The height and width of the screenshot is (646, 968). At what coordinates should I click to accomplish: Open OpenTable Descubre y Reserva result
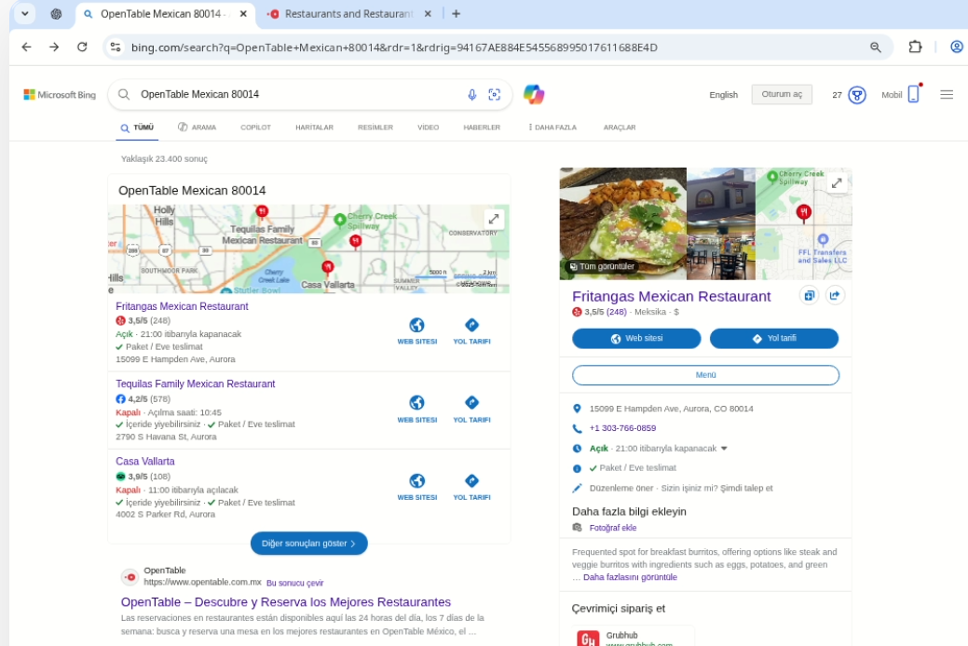point(286,602)
